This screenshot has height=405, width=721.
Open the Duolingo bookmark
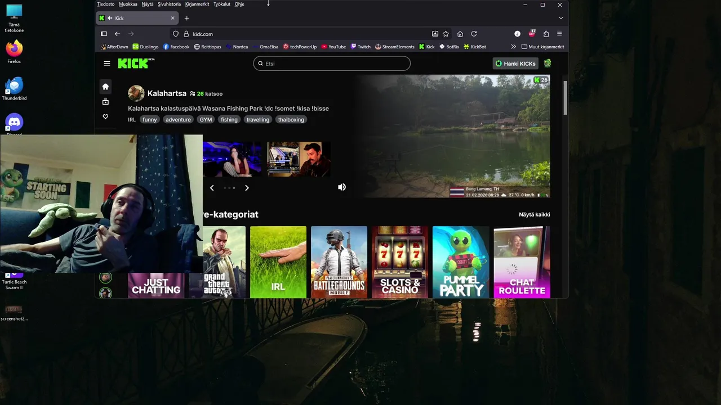(145, 47)
